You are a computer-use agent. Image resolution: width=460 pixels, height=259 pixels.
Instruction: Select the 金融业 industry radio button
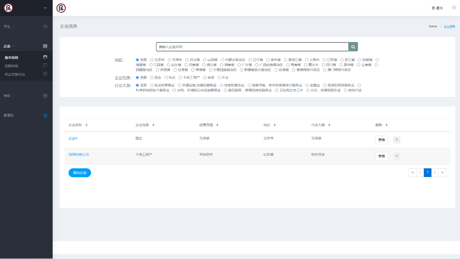click(x=307, y=85)
